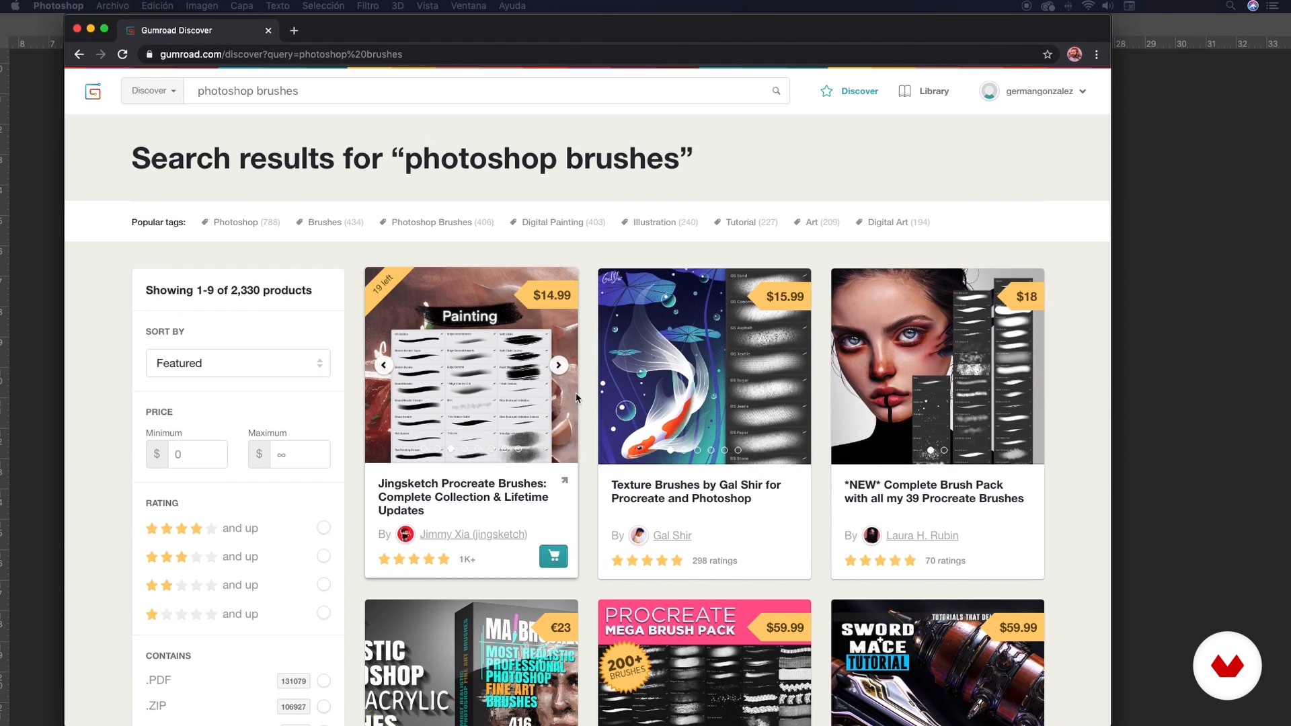Screen dimensions: 1291x726
Task: Filter by Digital Painting popular tag
Action: click(557, 223)
